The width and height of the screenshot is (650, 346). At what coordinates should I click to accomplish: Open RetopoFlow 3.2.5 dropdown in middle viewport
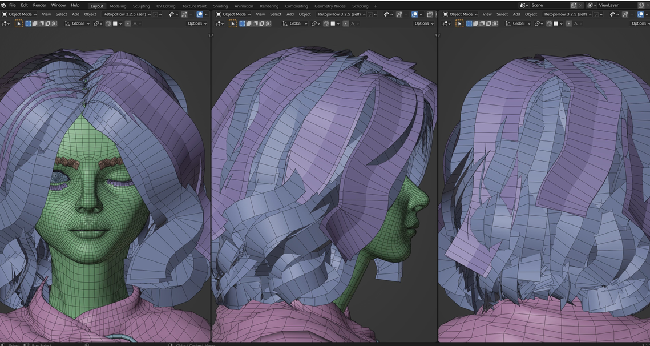pos(342,14)
